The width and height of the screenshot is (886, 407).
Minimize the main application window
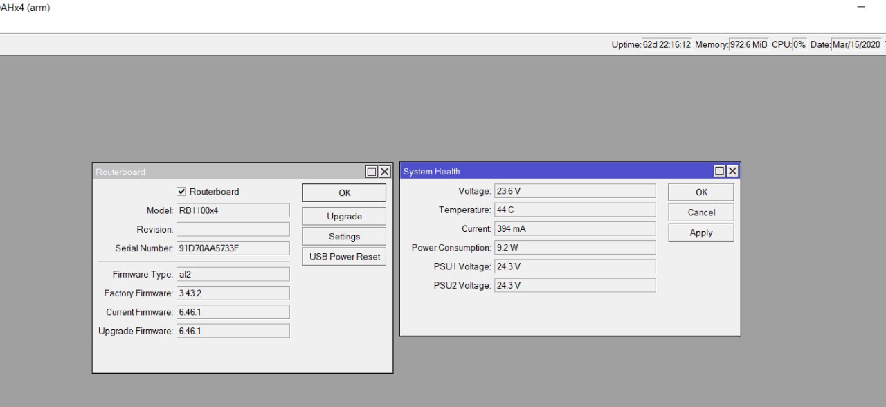[x=861, y=8]
